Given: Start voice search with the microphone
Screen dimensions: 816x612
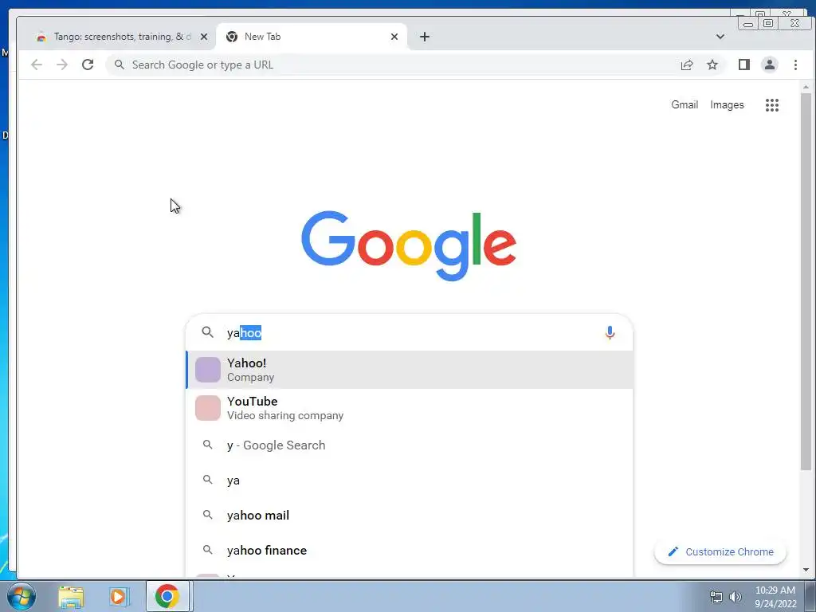Looking at the screenshot, I should click(x=610, y=332).
